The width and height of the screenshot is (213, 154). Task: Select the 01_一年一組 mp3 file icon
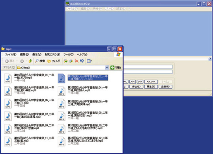pos(8,78)
